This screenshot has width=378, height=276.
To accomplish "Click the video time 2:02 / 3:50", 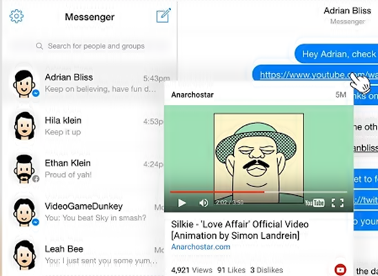I will click(230, 202).
